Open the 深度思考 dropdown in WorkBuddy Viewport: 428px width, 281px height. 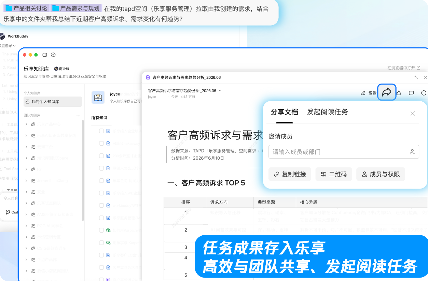tap(8, 46)
